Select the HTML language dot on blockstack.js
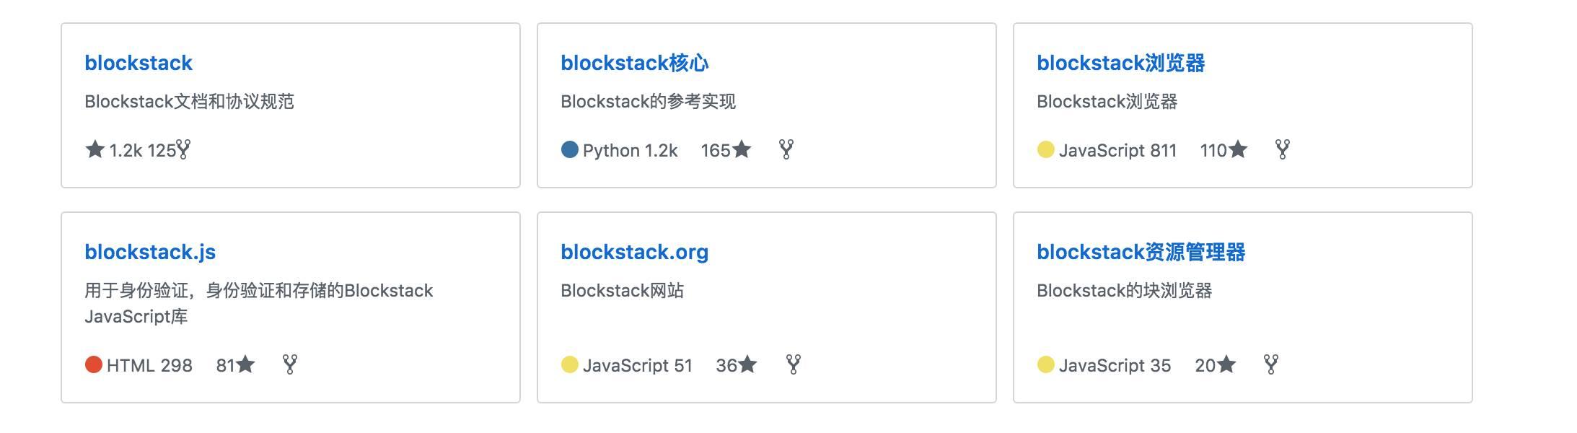This screenshot has height=433, width=1577. 95,365
